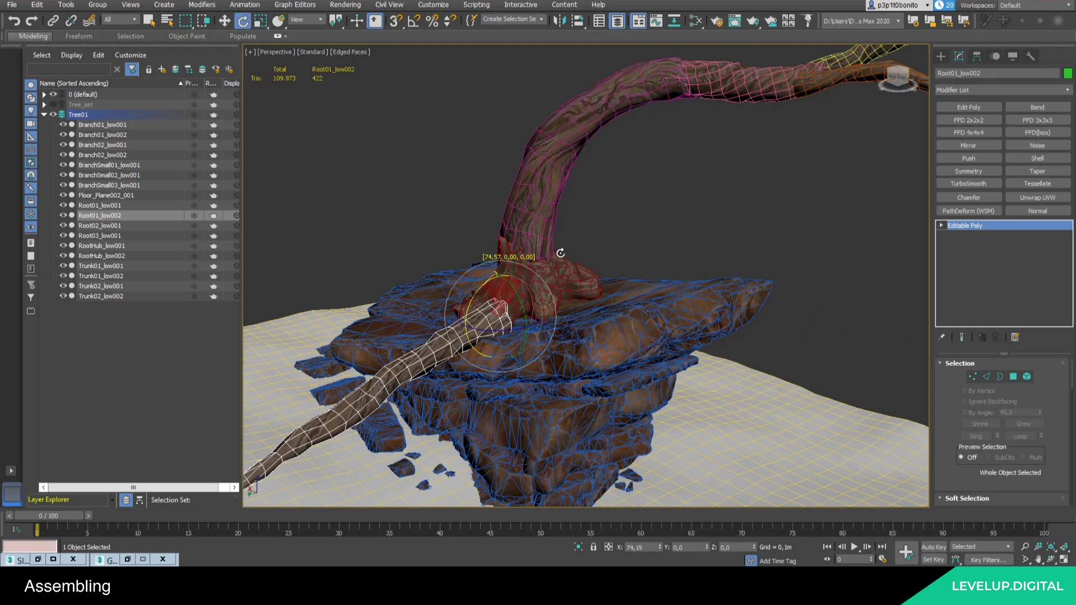The width and height of the screenshot is (1076, 605).
Task: Hide the Floor_Plane002_001 object eye icon
Action: pyautogui.click(x=63, y=195)
